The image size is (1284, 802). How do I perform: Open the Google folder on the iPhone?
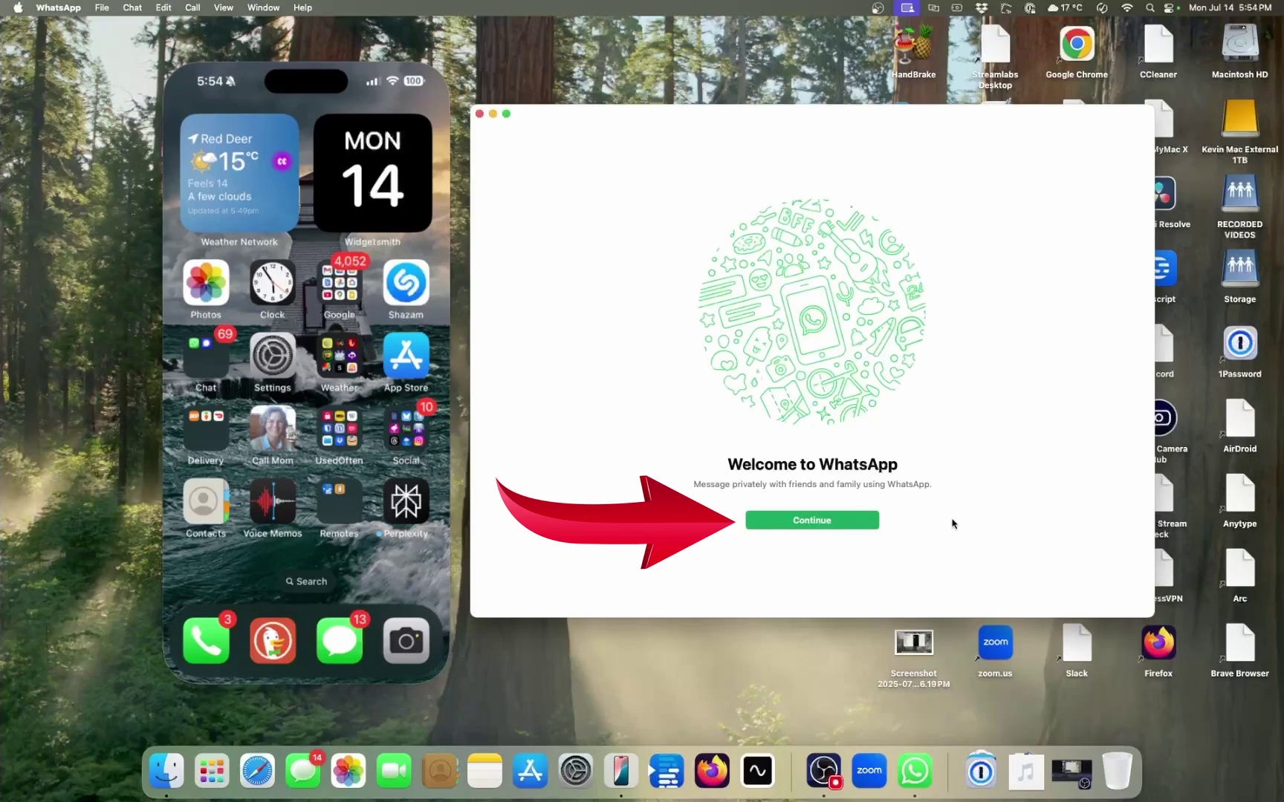coord(340,283)
